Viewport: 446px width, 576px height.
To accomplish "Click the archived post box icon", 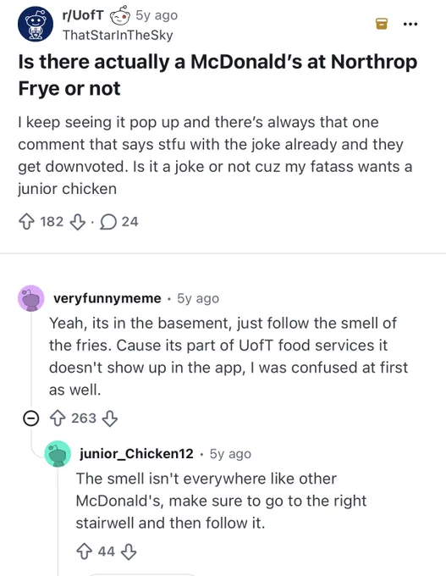I will tap(382, 24).
